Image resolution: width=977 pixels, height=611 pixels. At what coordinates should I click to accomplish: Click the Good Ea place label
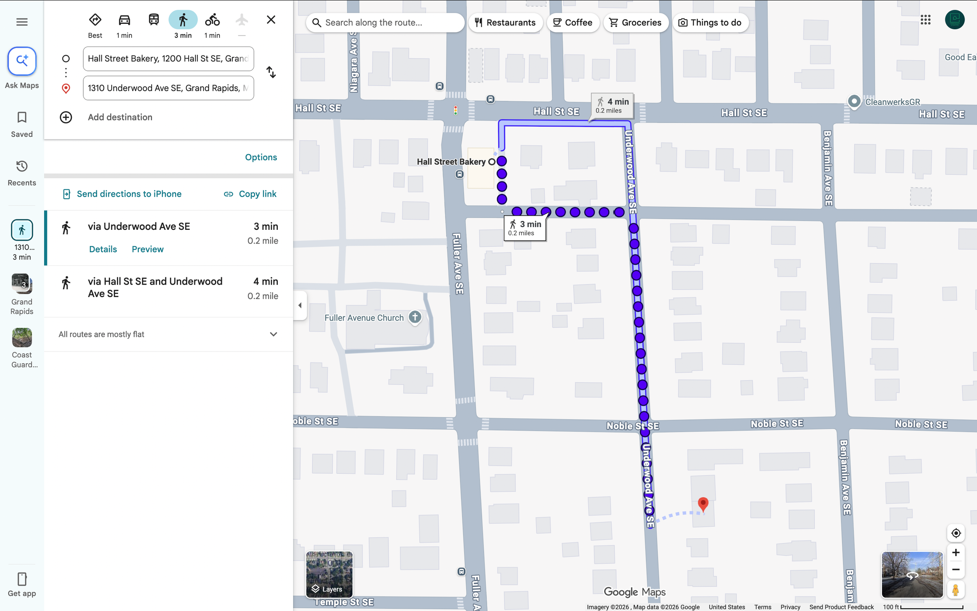pyautogui.click(x=960, y=57)
